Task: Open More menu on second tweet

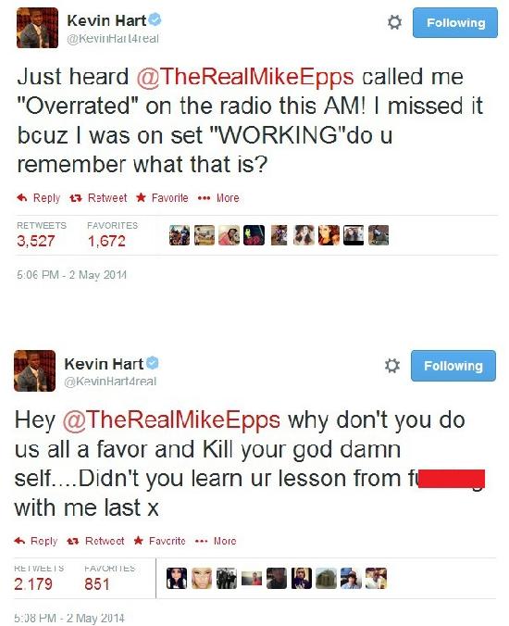Action: coord(216,541)
